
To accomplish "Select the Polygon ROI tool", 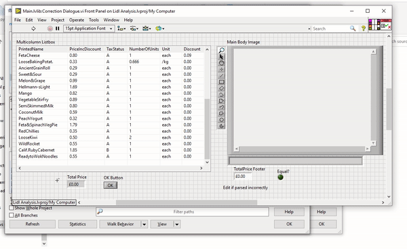I will (221, 101).
